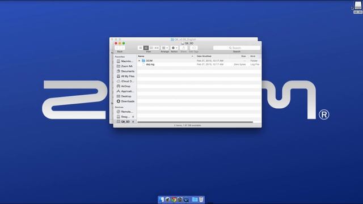
Task: Click the Q8_SD window title proxy icon
Action: (x=183, y=43)
